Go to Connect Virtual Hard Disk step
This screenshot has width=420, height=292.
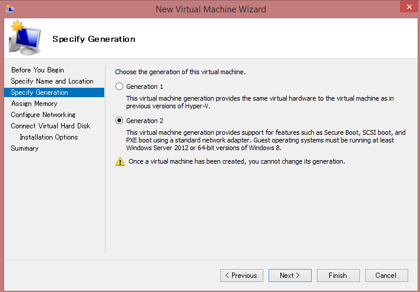click(51, 126)
